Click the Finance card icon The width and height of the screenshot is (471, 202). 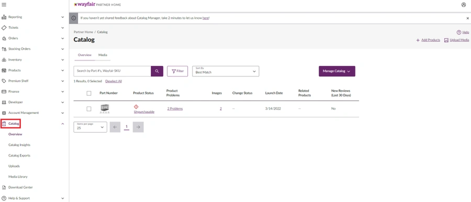(x=4, y=91)
